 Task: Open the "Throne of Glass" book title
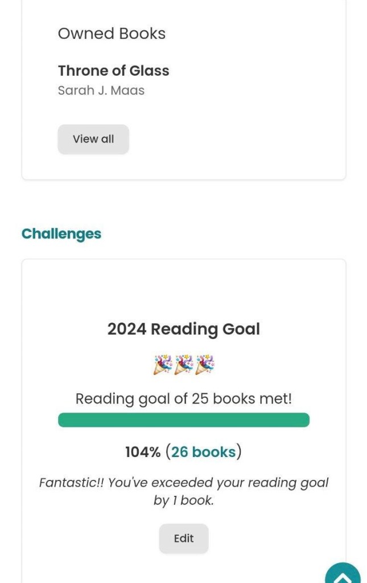pos(114,71)
